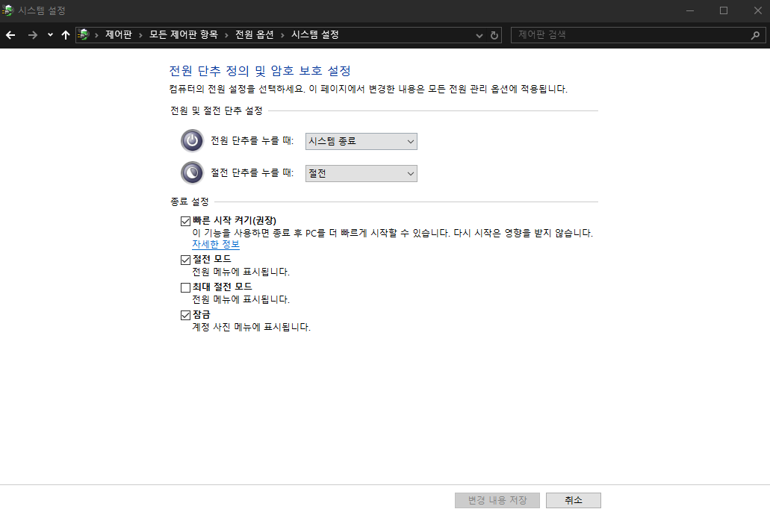Click the 제어판 검색 search field
Screen dimensions: 770x512
(635, 35)
